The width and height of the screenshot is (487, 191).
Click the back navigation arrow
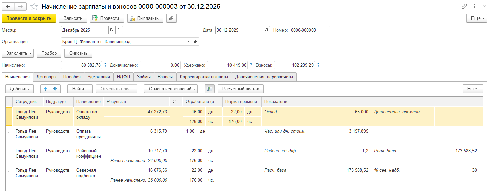(x=8, y=6)
